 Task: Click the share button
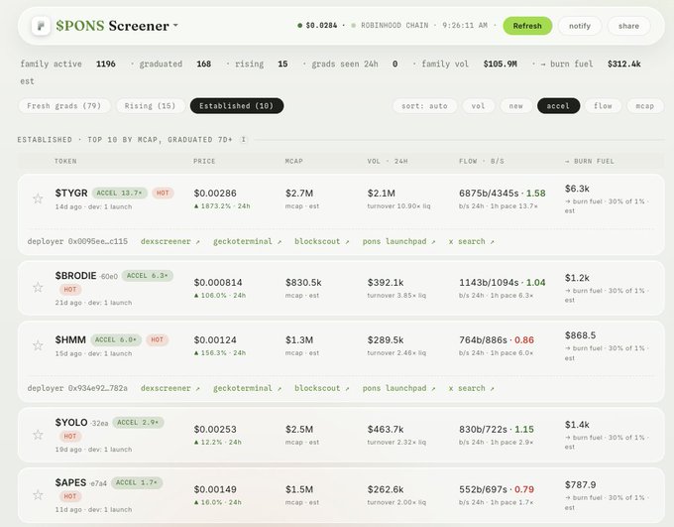pyautogui.click(x=628, y=26)
